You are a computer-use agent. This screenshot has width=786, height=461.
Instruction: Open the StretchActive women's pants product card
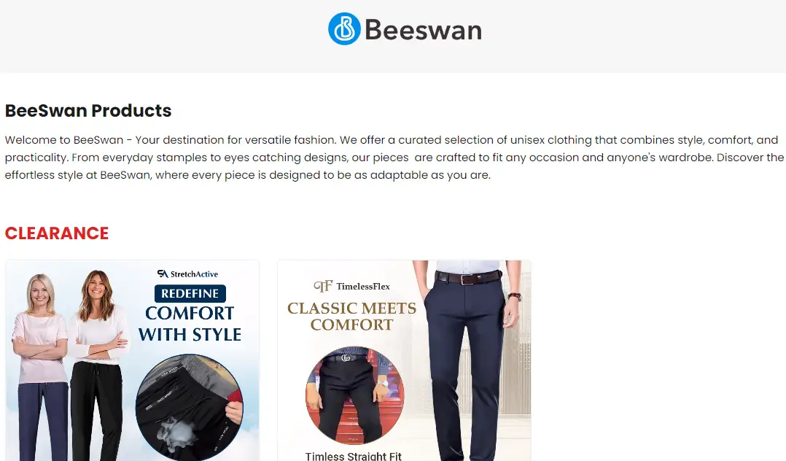(x=133, y=360)
